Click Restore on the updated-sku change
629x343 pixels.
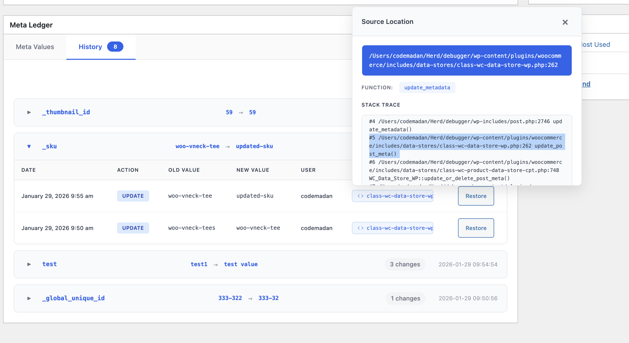(x=476, y=196)
